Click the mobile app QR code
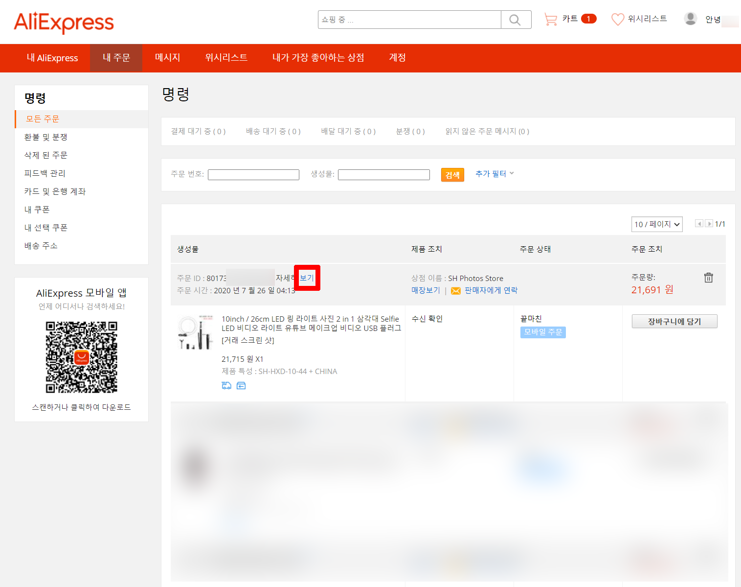 coord(82,357)
